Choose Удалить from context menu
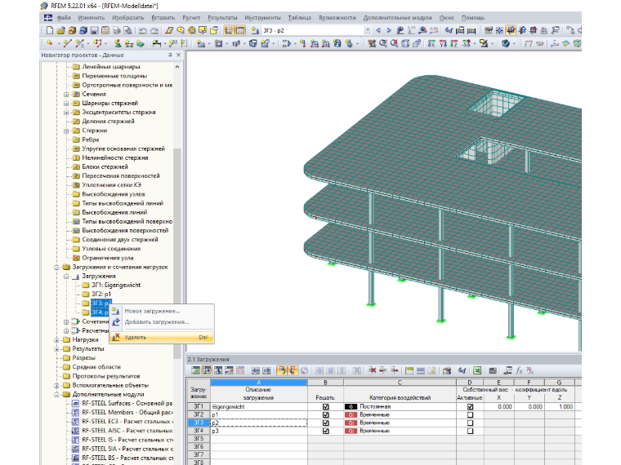This screenshot has width=621, height=465. pyautogui.click(x=162, y=337)
